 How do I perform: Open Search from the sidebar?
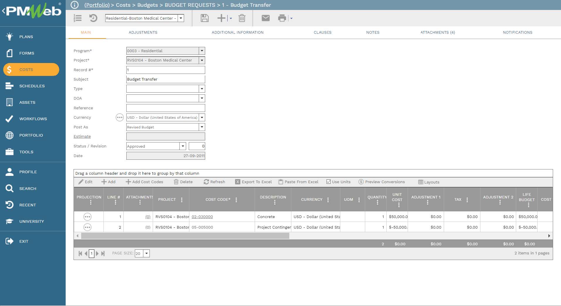point(28,188)
